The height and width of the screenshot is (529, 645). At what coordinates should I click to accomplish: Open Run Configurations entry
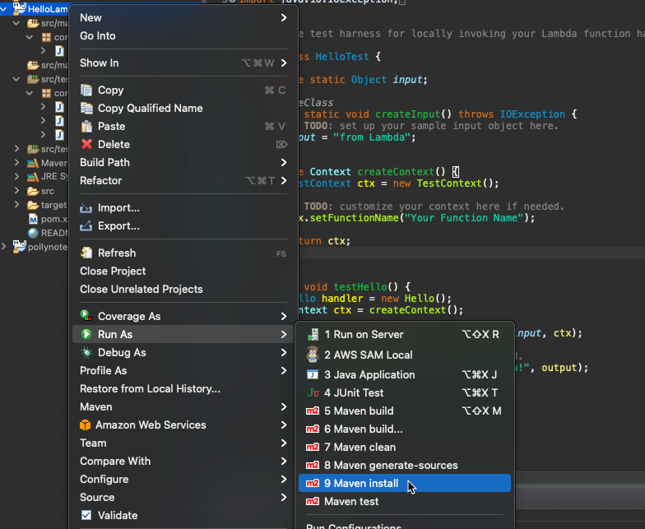pyautogui.click(x=405, y=526)
